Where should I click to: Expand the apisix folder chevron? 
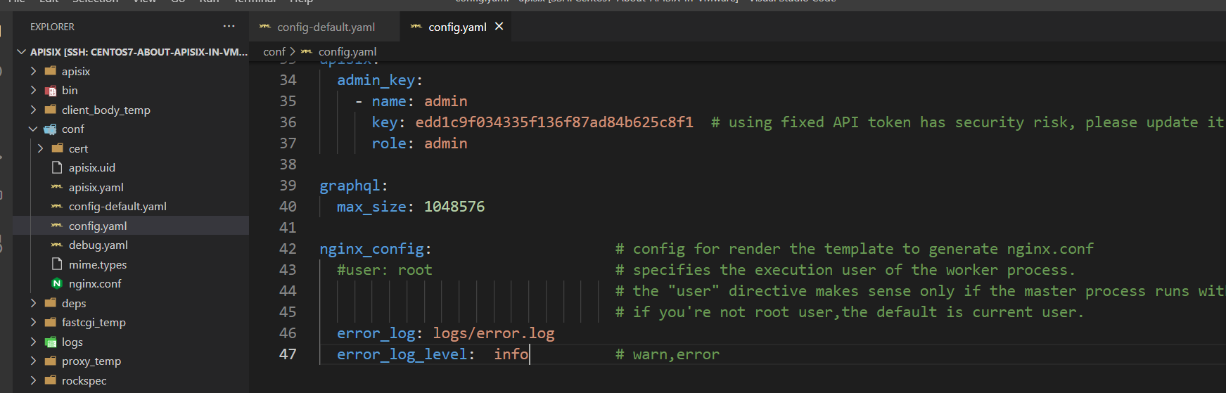pos(33,71)
